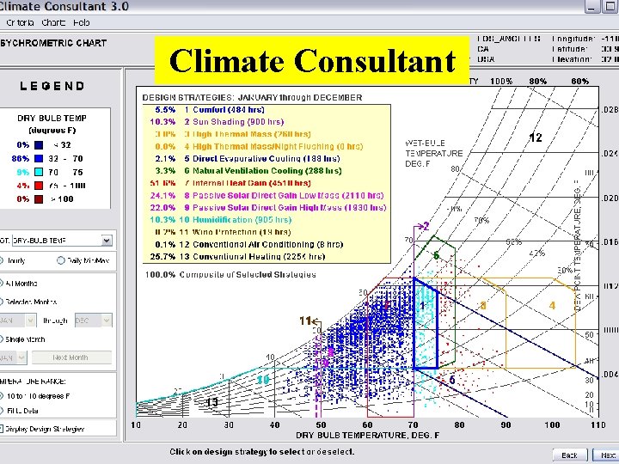Click Composite of Selected Strategies line

pos(230,275)
